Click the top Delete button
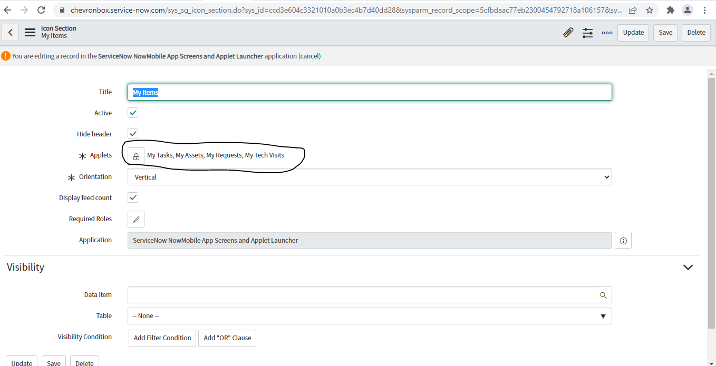The image size is (716, 366). pyautogui.click(x=696, y=33)
